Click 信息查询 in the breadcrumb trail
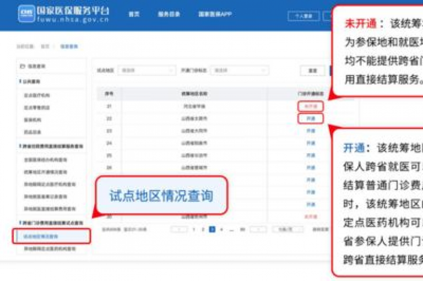Image resolution: width=423 pixels, height=281 pixels. (x=69, y=46)
